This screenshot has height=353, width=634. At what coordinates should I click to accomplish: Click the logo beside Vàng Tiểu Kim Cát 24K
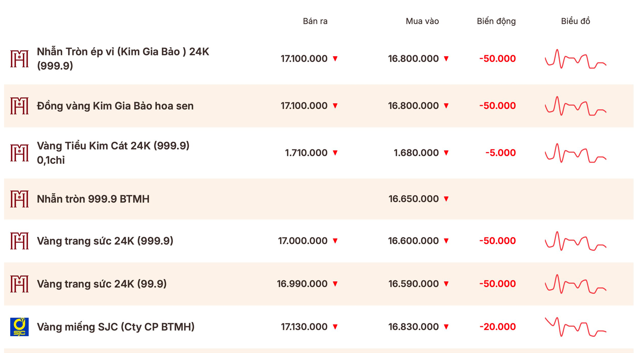(x=19, y=153)
